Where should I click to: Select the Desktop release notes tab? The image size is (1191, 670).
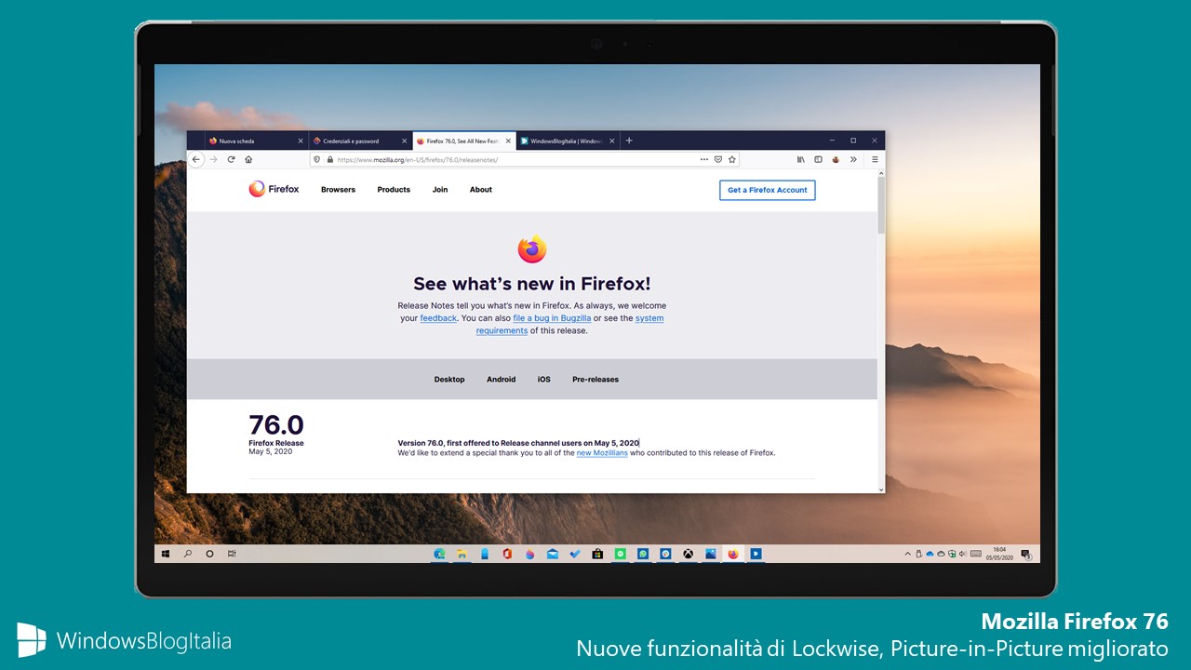449,380
